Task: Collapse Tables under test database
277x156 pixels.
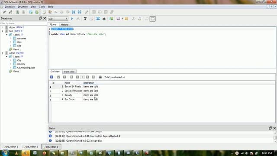Action: 6,35
